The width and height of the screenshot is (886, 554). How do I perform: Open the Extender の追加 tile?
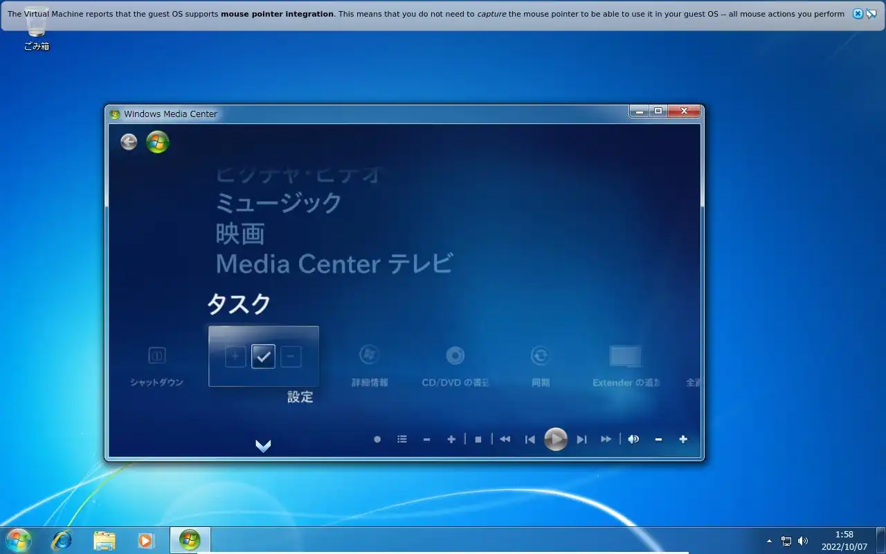coord(626,366)
